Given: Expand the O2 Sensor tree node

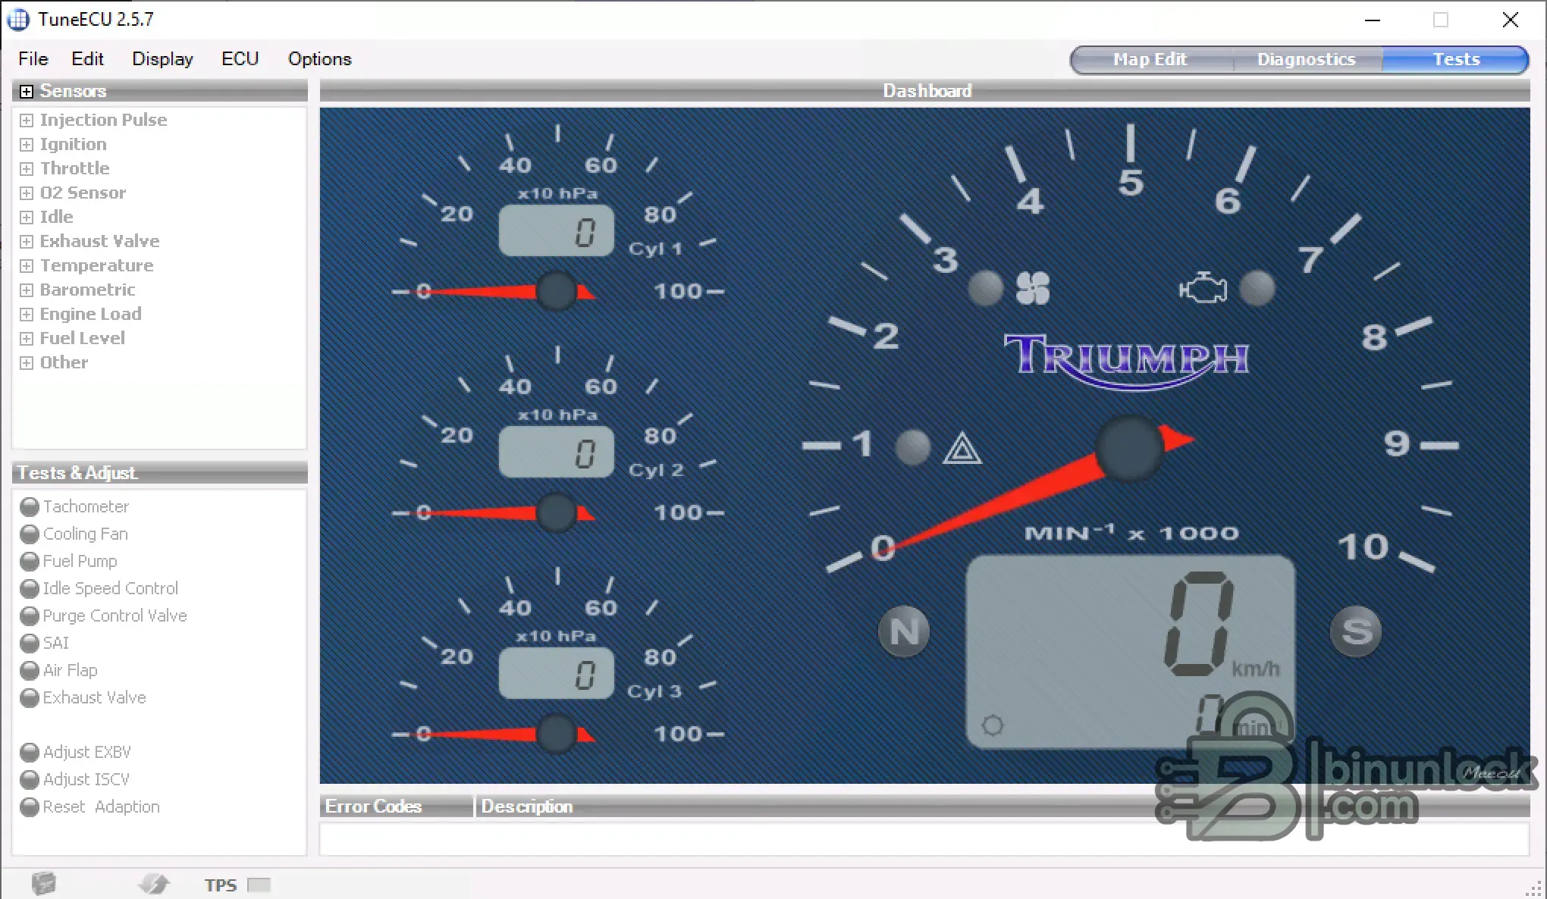Looking at the screenshot, I should [x=27, y=193].
